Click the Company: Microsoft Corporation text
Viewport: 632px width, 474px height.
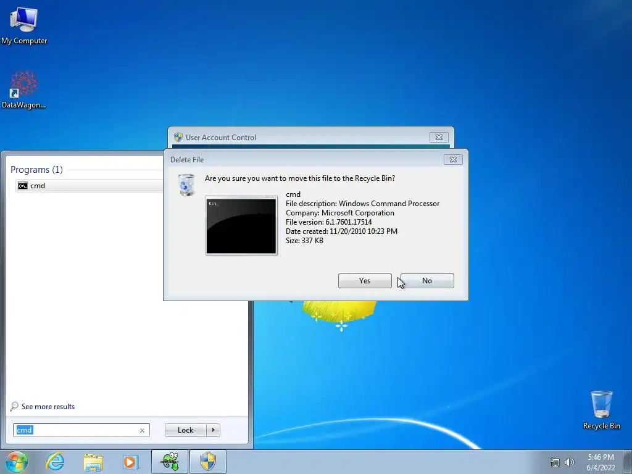pos(340,213)
